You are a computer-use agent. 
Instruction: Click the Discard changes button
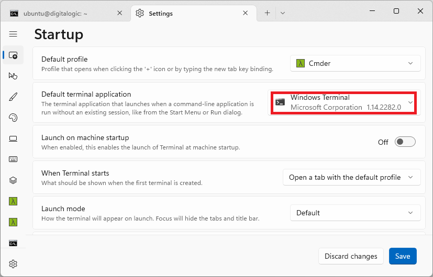coord(351,256)
